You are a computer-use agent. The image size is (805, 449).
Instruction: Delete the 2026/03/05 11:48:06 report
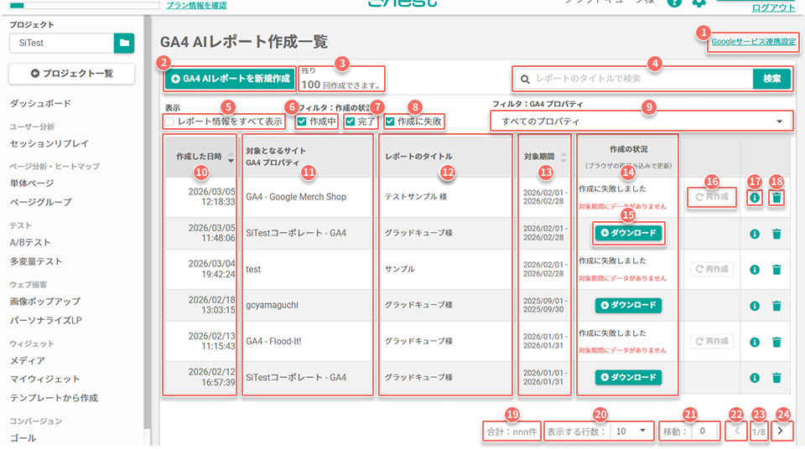pyautogui.click(x=776, y=234)
